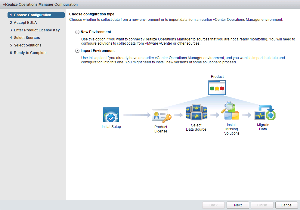300x210 pixels.
Task: Select the Import Environment radio button
Action: (77, 51)
